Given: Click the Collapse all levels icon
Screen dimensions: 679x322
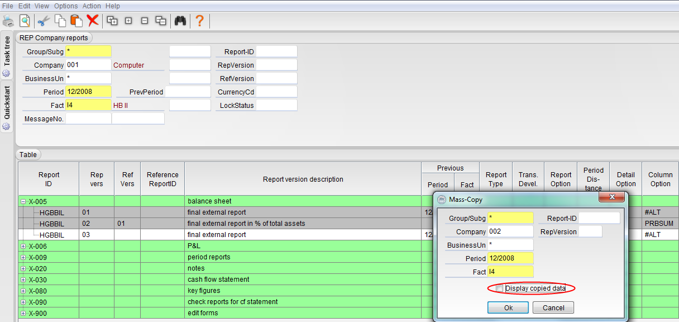Looking at the screenshot, I should (x=161, y=21).
